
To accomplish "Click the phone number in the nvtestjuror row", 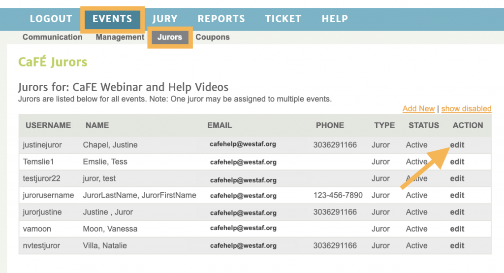I will [335, 245].
